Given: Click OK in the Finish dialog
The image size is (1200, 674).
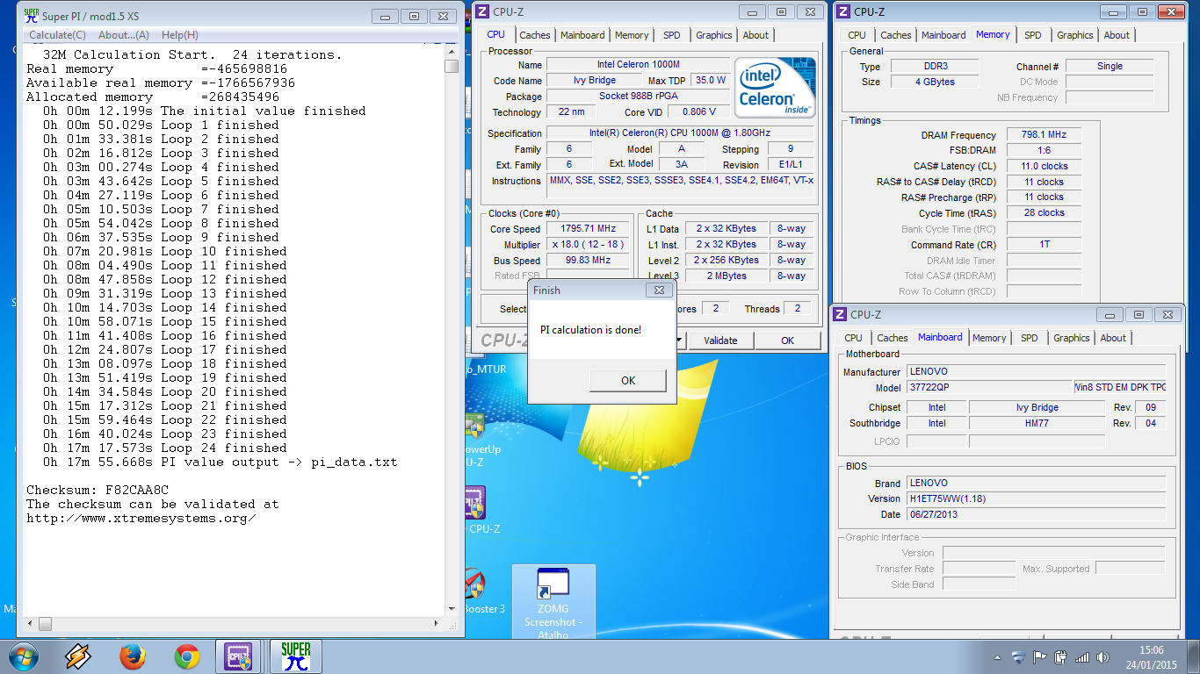Looking at the screenshot, I should click(x=628, y=381).
